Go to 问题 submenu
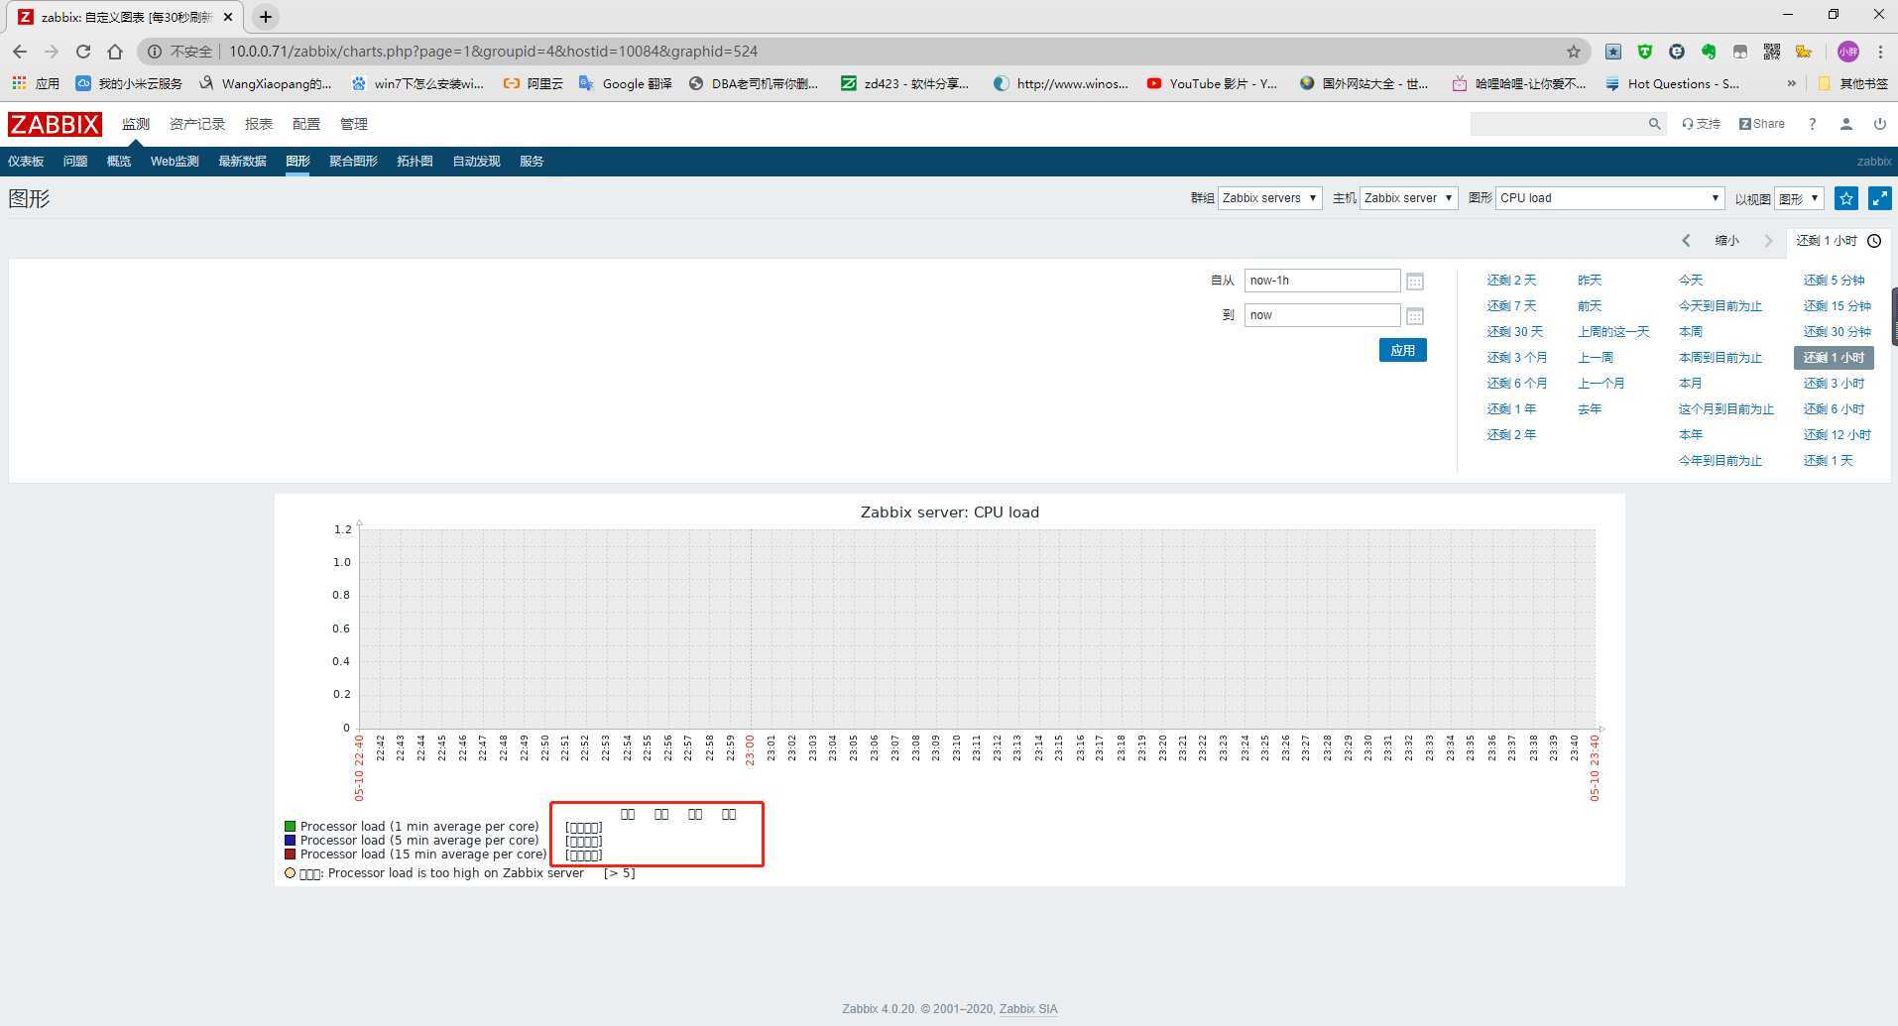 click(75, 161)
